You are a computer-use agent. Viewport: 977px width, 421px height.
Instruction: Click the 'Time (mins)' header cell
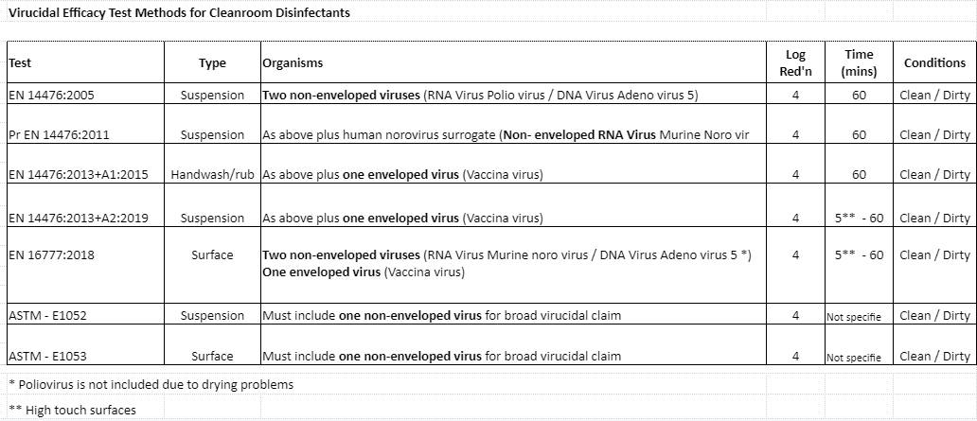pos(858,62)
